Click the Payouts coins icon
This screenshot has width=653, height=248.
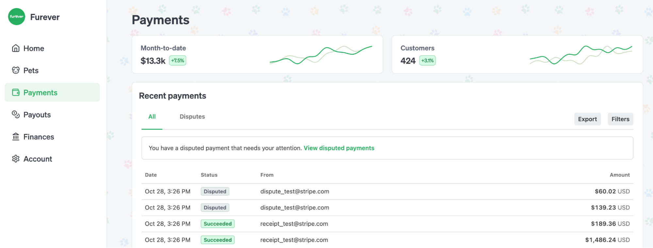[16, 114]
